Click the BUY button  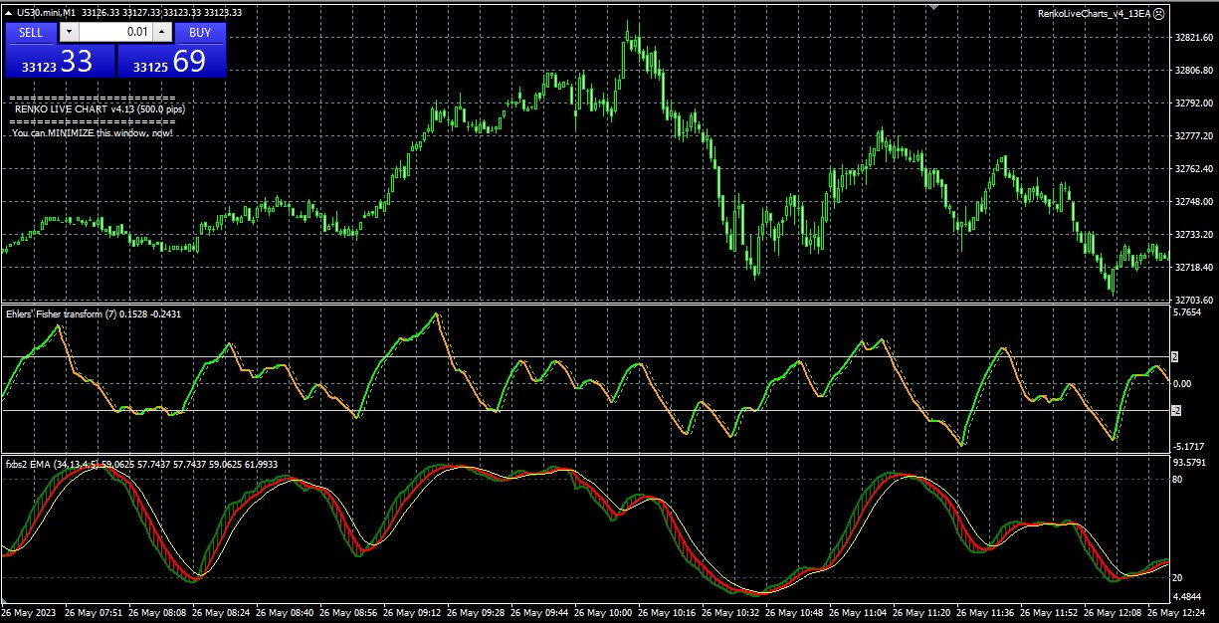tap(200, 32)
